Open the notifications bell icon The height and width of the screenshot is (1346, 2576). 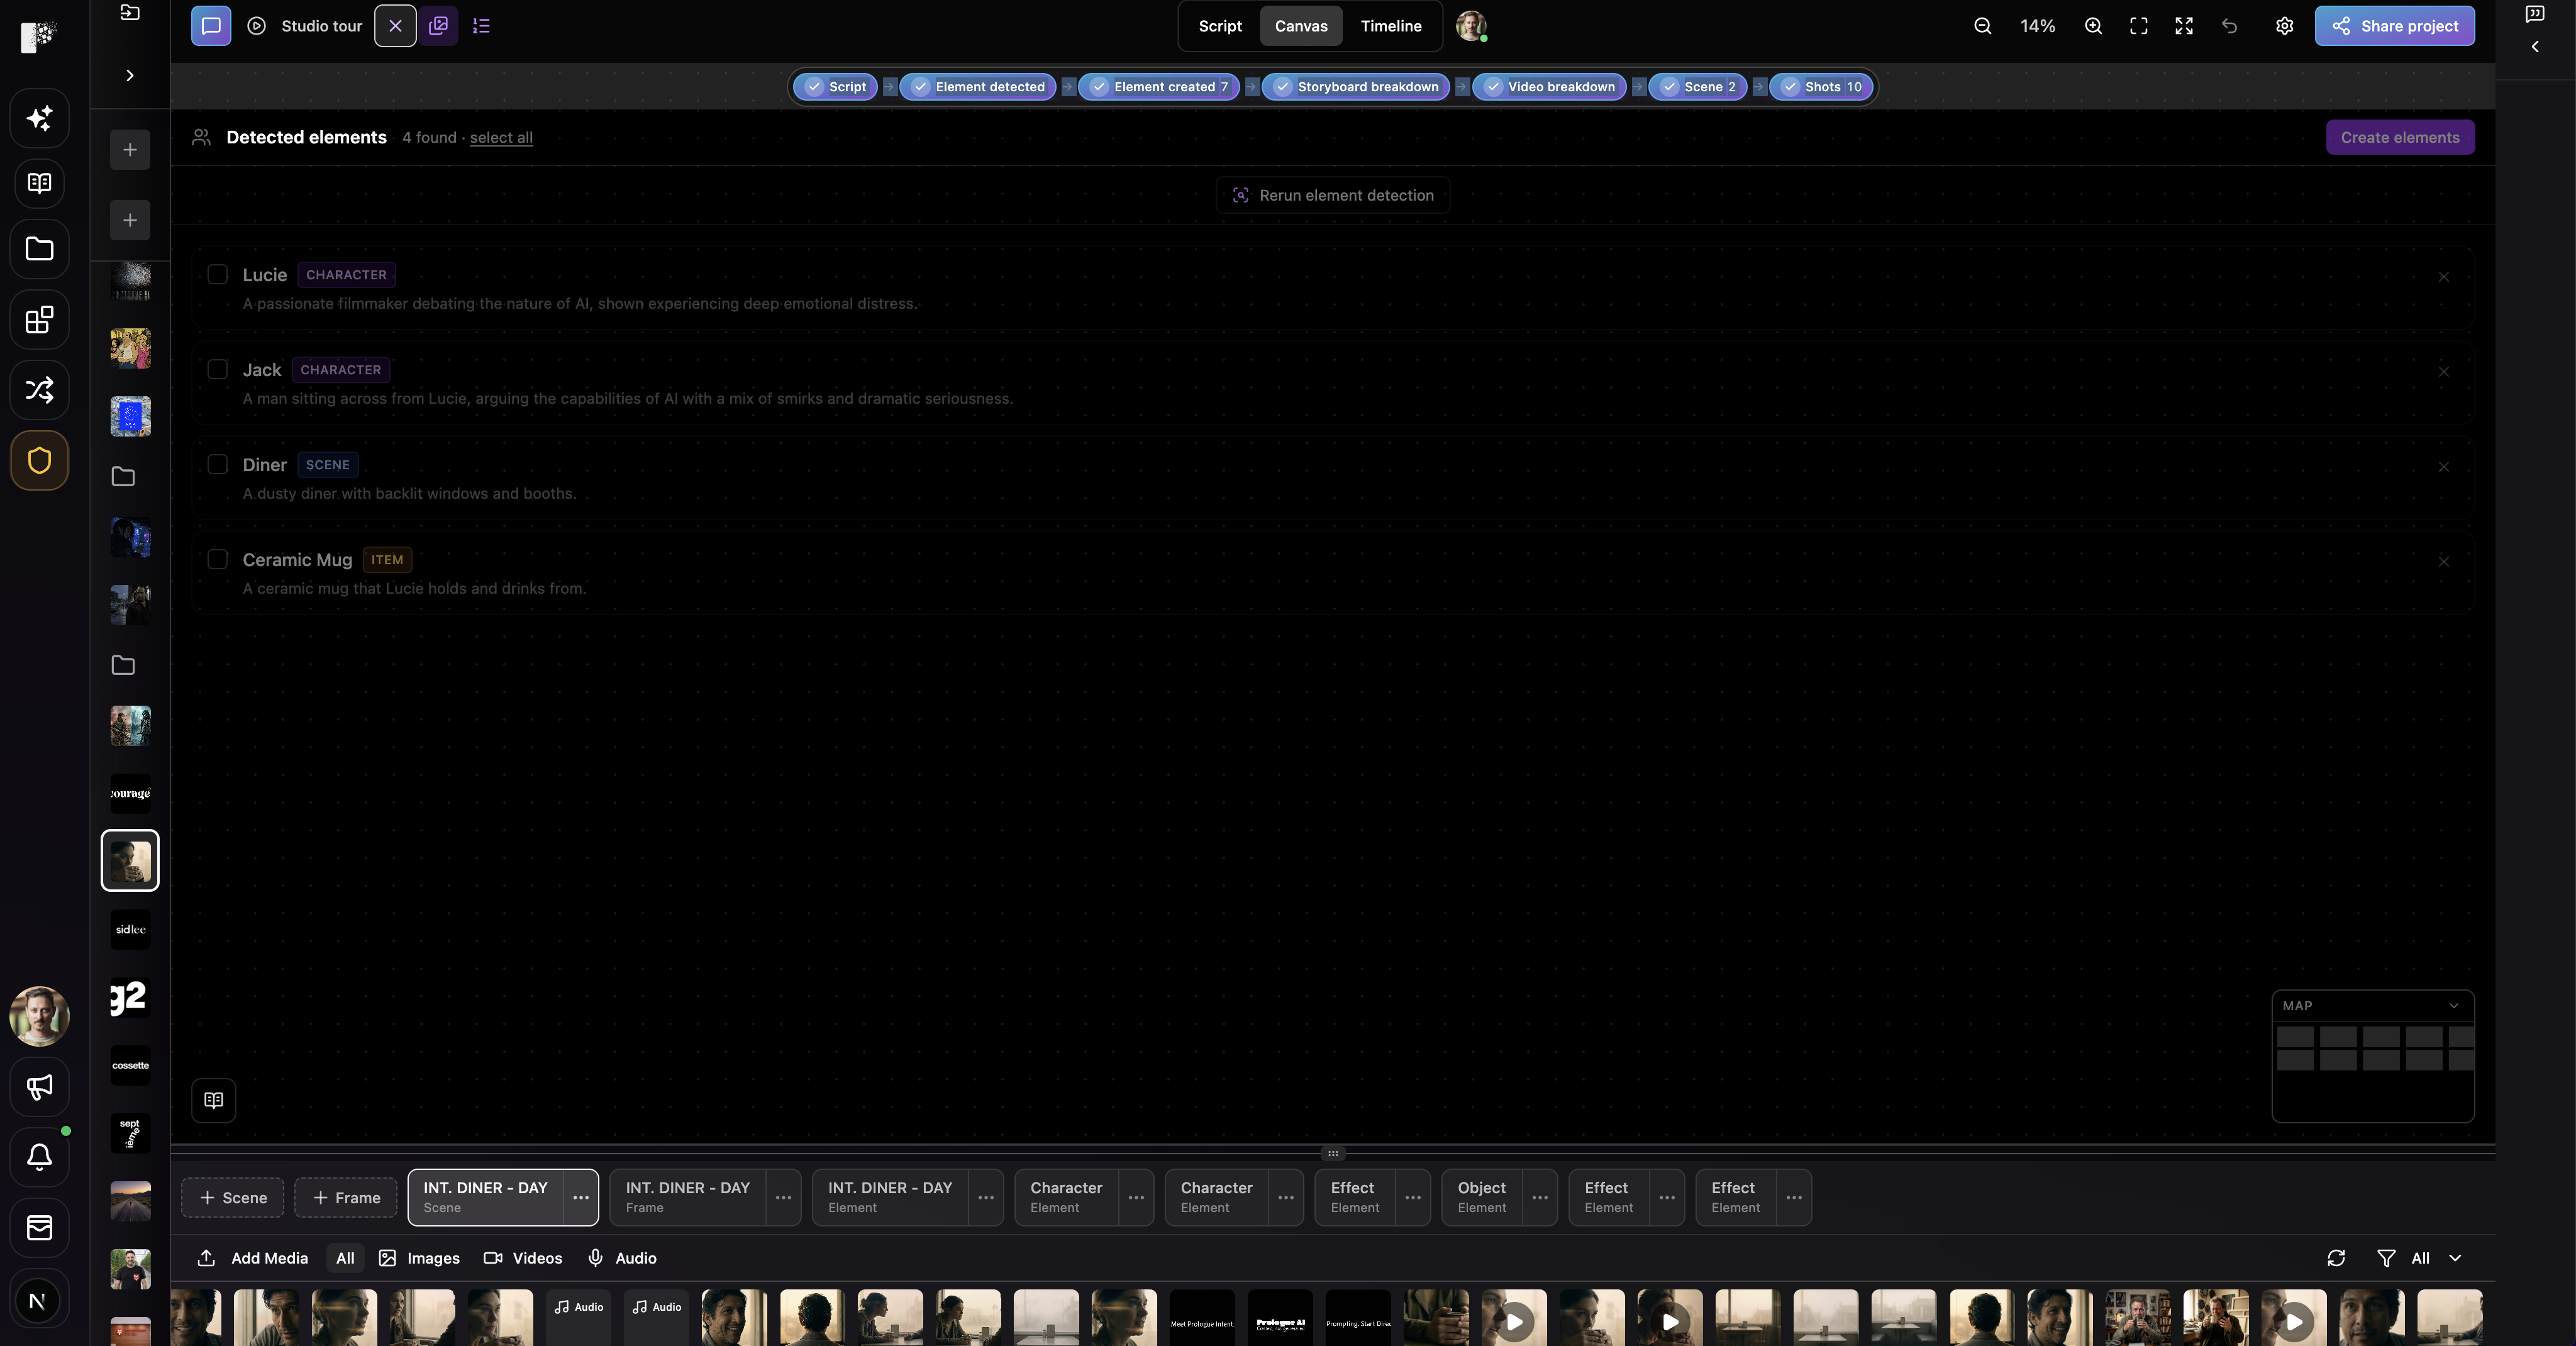(39, 1157)
